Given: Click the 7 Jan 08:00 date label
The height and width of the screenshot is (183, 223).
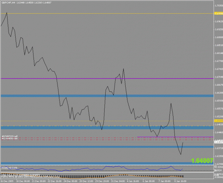Looking at the screenshot, I should click(165, 181).
